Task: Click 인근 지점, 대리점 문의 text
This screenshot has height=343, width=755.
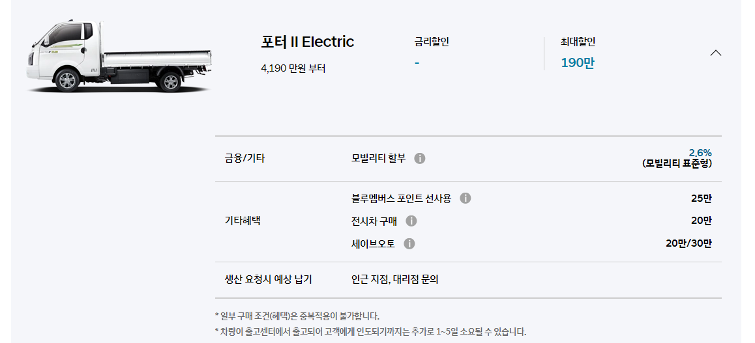Action: tap(395, 280)
